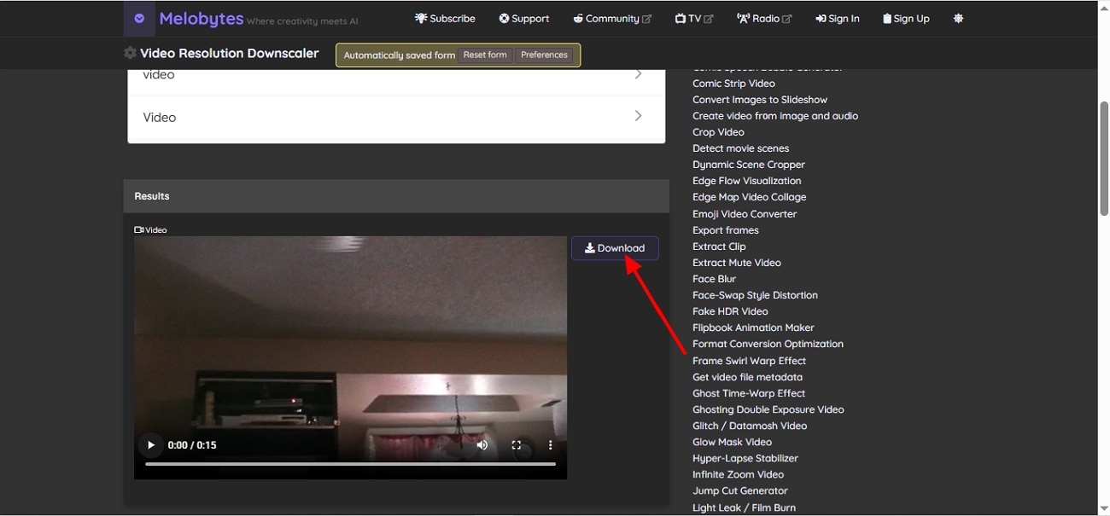
Task: Open the theme flower icon at top right
Action: click(958, 18)
